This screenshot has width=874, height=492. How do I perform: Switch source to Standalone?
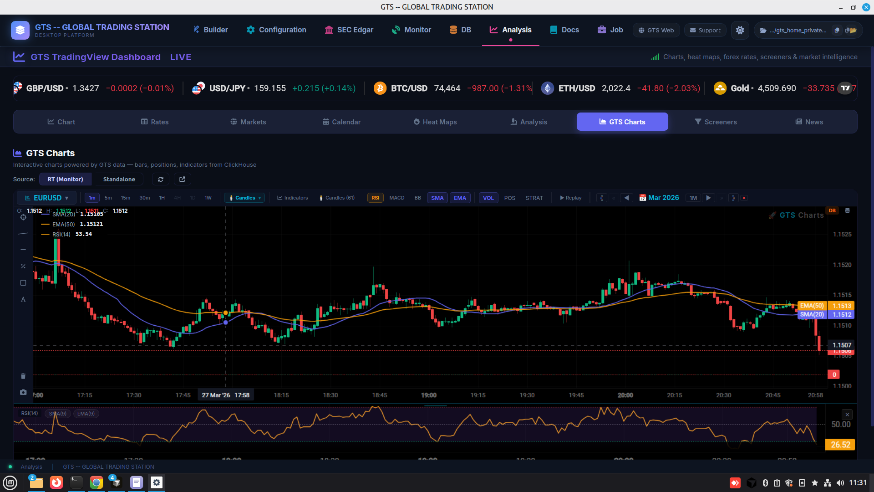pyautogui.click(x=119, y=179)
